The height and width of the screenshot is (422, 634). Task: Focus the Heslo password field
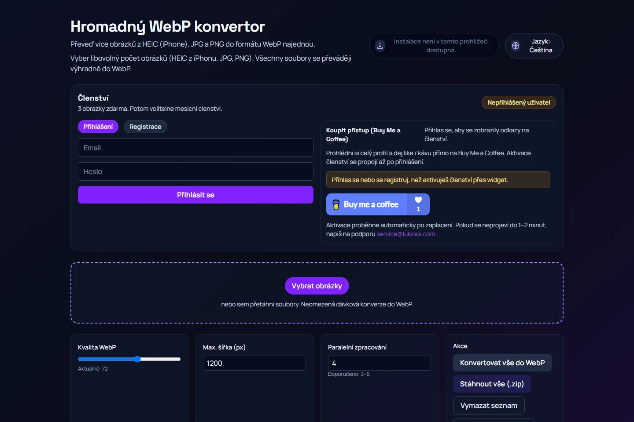[x=195, y=171]
